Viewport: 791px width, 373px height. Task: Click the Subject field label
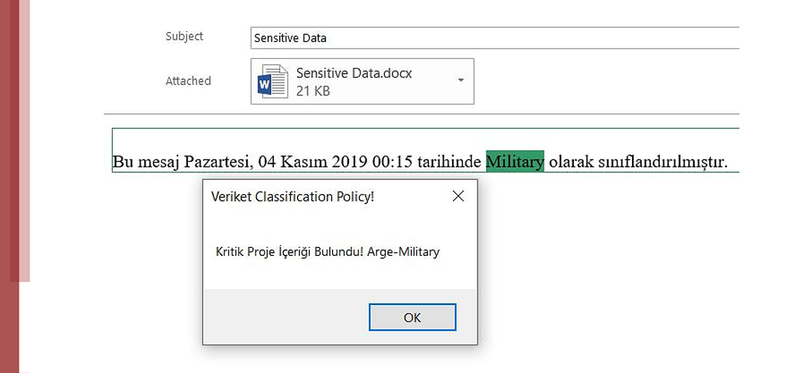(x=184, y=37)
